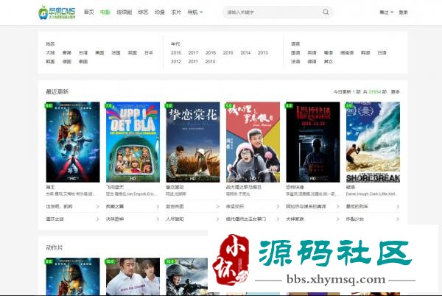The width and height of the screenshot is (442, 296).
Task: Filter region by 法国
Action: (116, 53)
